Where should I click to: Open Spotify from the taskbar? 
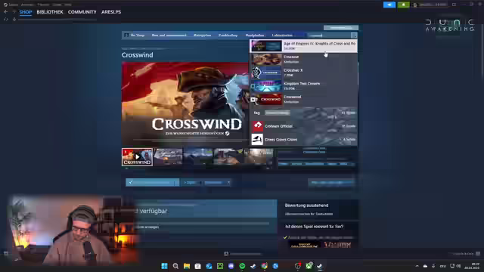click(x=242, y=266)
